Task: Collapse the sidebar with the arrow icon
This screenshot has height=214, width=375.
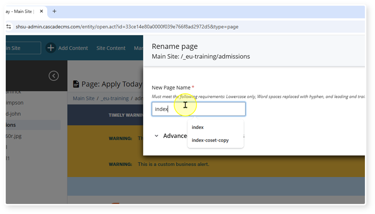Action: tap(54, 76)
